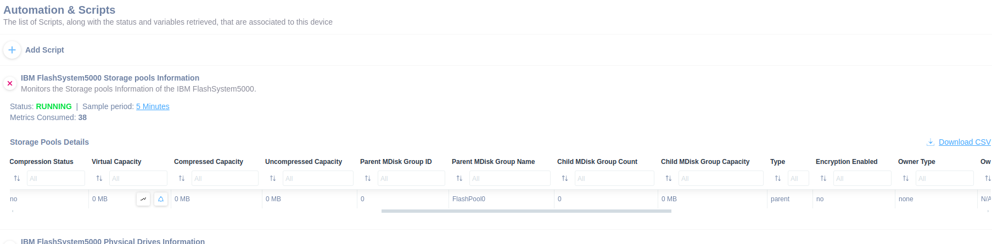Filter the Owner Type column field
Image resolution: width=992 pixels, height=244 pixels.
(945, 178)
